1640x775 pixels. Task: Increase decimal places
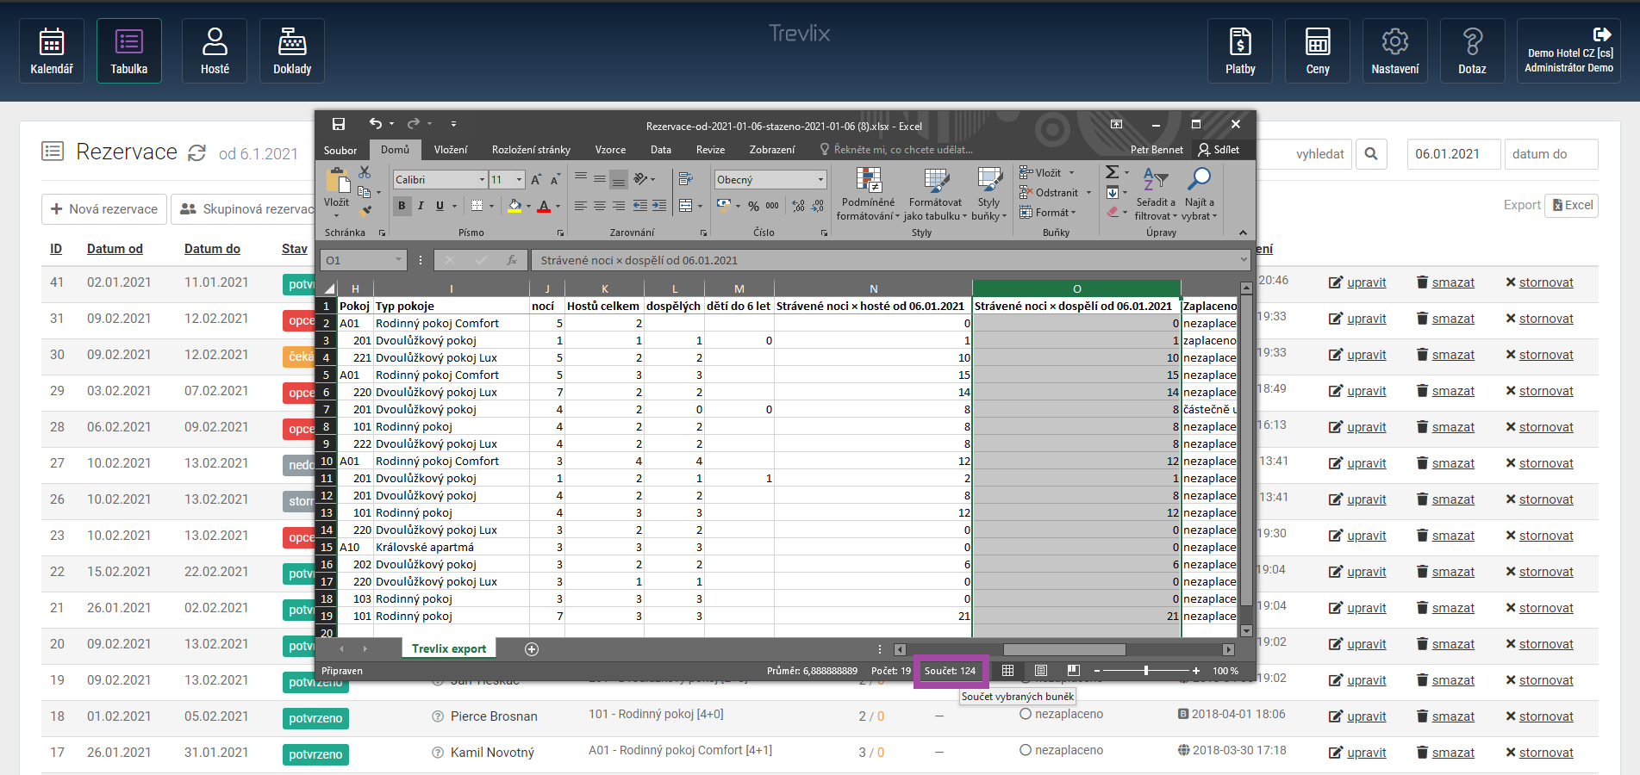(799, 206)
